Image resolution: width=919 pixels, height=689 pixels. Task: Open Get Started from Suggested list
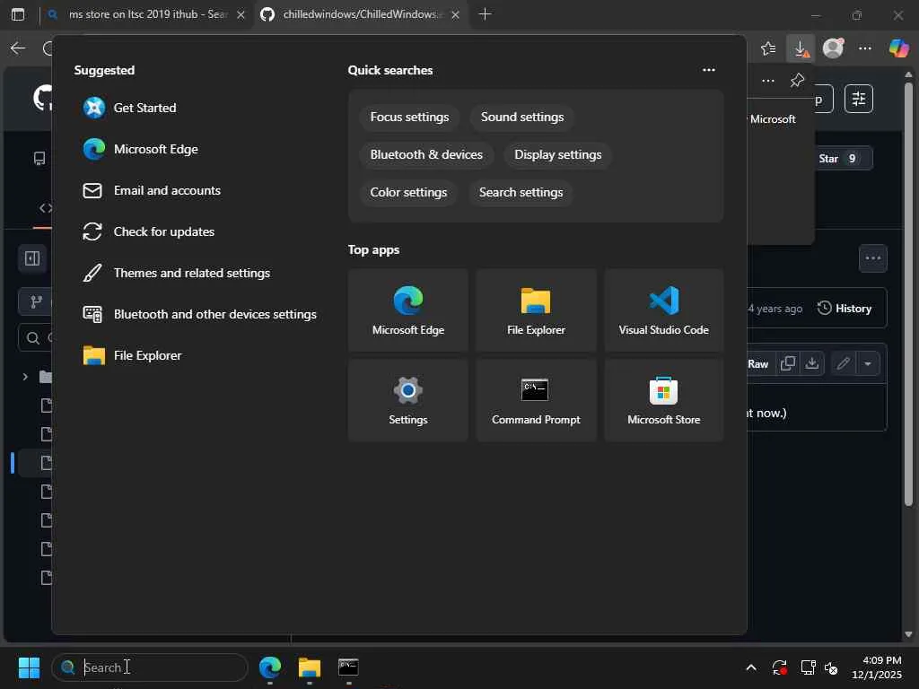pyautogui.click(x=130, y=108)
